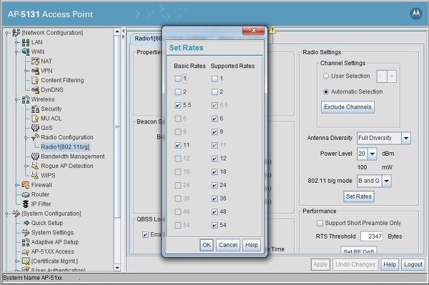Click the MU ACL icon

tap(35, 119)
